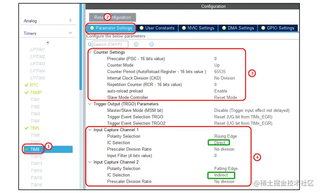The image size is (320, 193).
Task: Collapse Counter Settings section
Action: coord(90,52)
